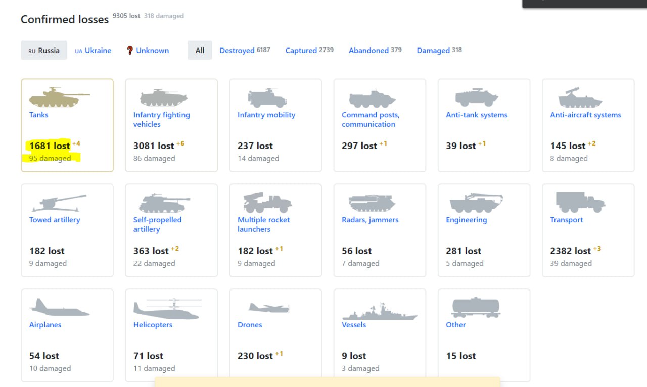
Task: Click the warship icon above Vessels
Action: click(379, 311)
